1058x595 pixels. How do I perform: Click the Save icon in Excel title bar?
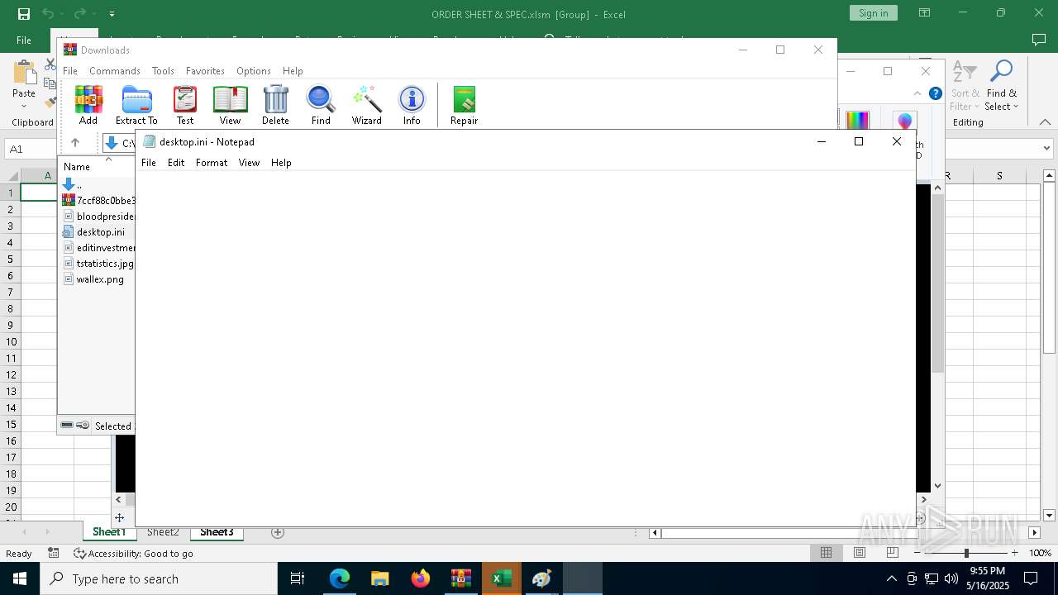point(24,13)
